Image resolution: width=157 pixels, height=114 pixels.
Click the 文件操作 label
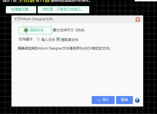click(x=25, y=39)
